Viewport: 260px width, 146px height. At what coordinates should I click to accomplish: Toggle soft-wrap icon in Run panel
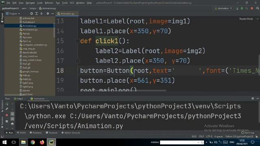(x=12, y=114)
